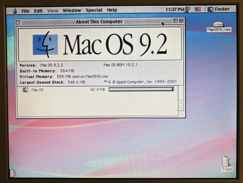243x183 pixels.
Task: Expand the Control Strip tab
Action: tap(13, 173)
